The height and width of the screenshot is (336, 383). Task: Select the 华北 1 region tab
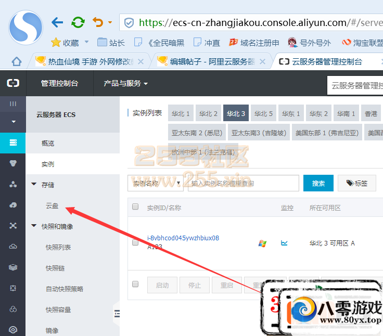181,113
